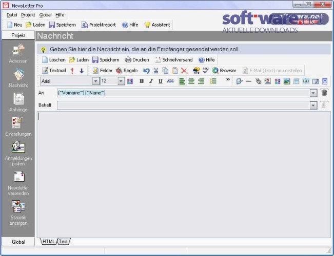Expand the Arial font dropdown
334x256 pixels.
coord(95,81)
